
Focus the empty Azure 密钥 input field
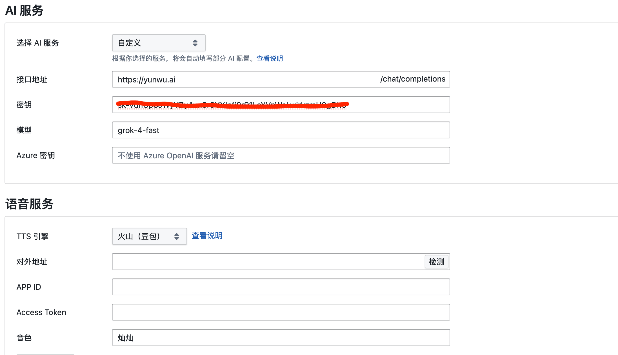click(x=281, y=156)
